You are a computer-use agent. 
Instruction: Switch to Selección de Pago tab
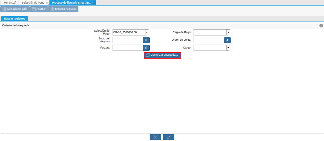point(33,3)
